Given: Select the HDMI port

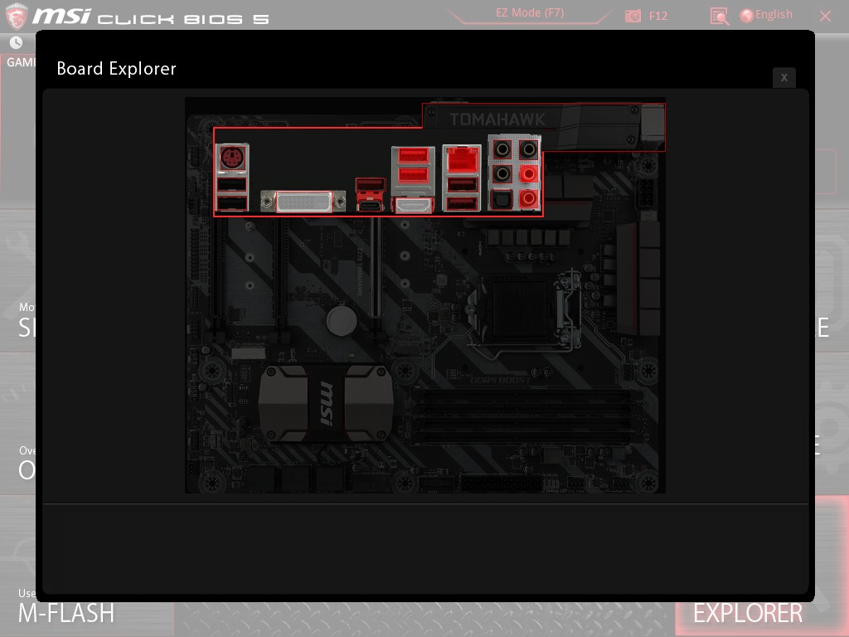Looking at the screenshot, I should [413, 206].
